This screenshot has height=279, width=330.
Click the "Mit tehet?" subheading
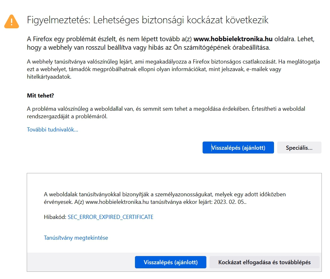[x=41, y=96]
